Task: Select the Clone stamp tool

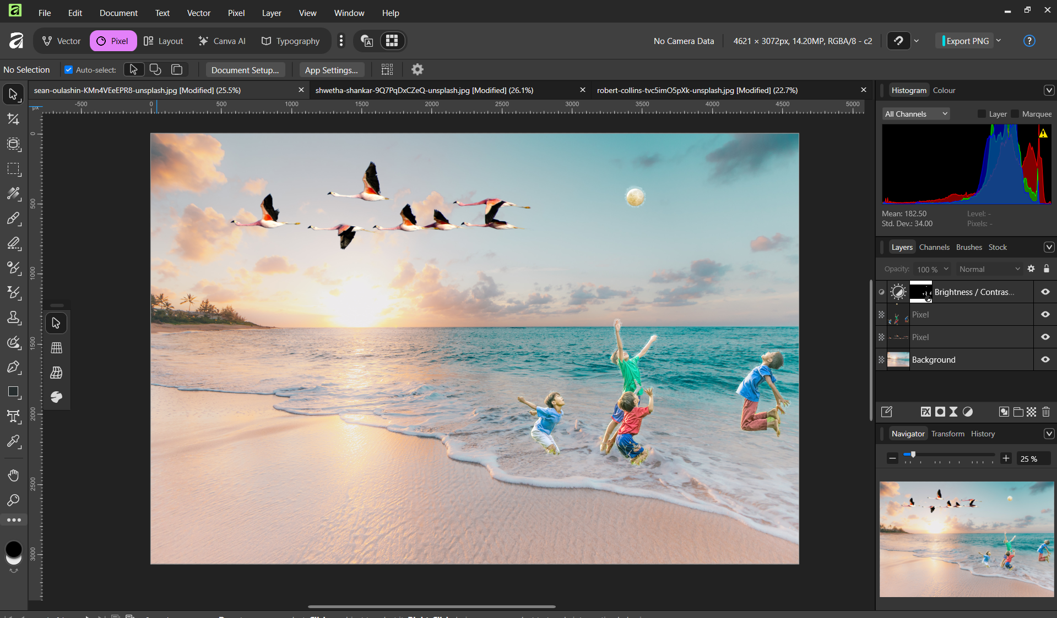Action: (x=13, y=318)
